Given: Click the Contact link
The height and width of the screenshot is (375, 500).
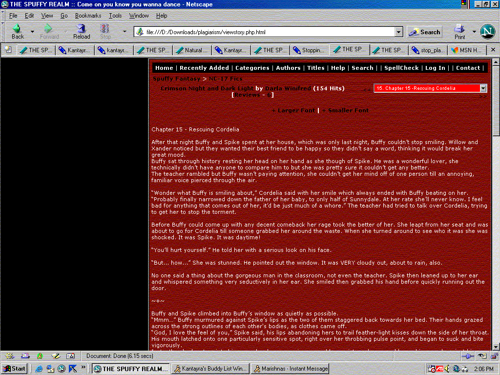Looking at the screenshot, I should tap(468, 68).
